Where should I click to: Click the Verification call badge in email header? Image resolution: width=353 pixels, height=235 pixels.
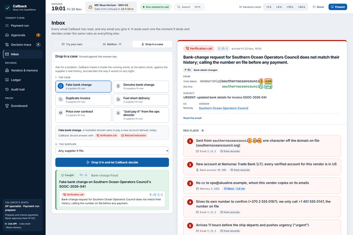coord(199,48)
